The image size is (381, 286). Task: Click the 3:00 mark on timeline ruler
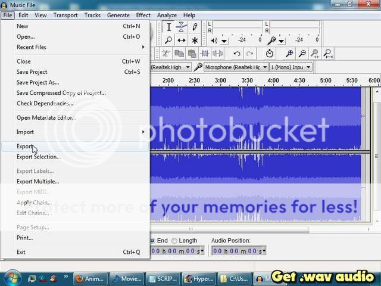tap(220, 80)
